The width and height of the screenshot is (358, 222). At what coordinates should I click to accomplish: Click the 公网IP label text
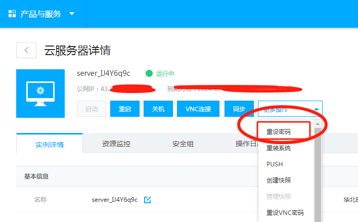tap(87, 88)
